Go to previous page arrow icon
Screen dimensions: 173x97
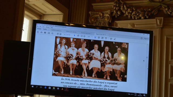58,34
